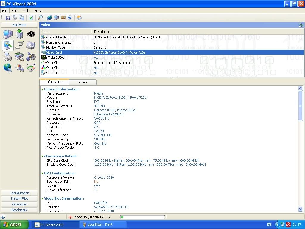
Task: Select the OpenGL row
Action: (172, 68)
